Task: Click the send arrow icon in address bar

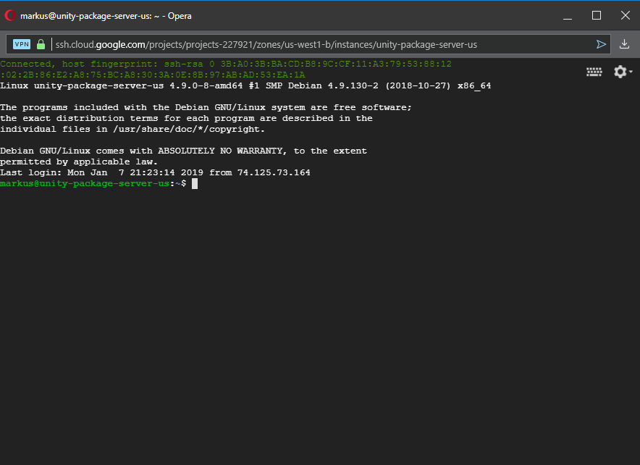Action: pyautogui.click(x=601, y=44)
